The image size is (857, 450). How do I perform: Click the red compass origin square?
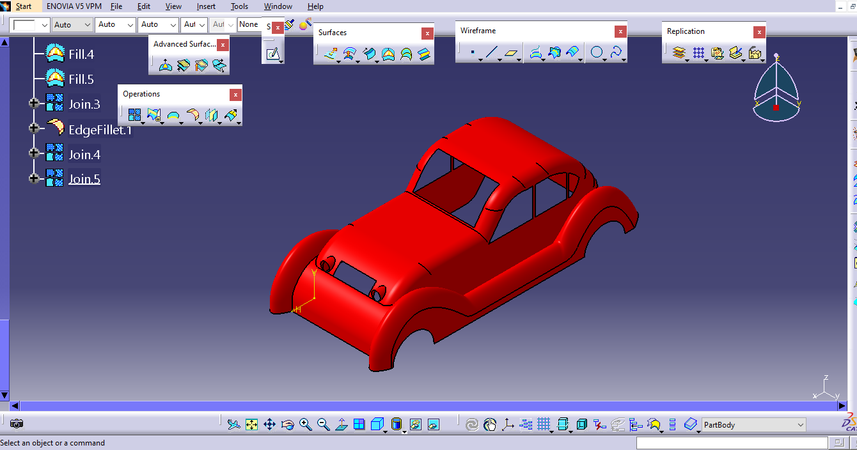coord(776,107)
